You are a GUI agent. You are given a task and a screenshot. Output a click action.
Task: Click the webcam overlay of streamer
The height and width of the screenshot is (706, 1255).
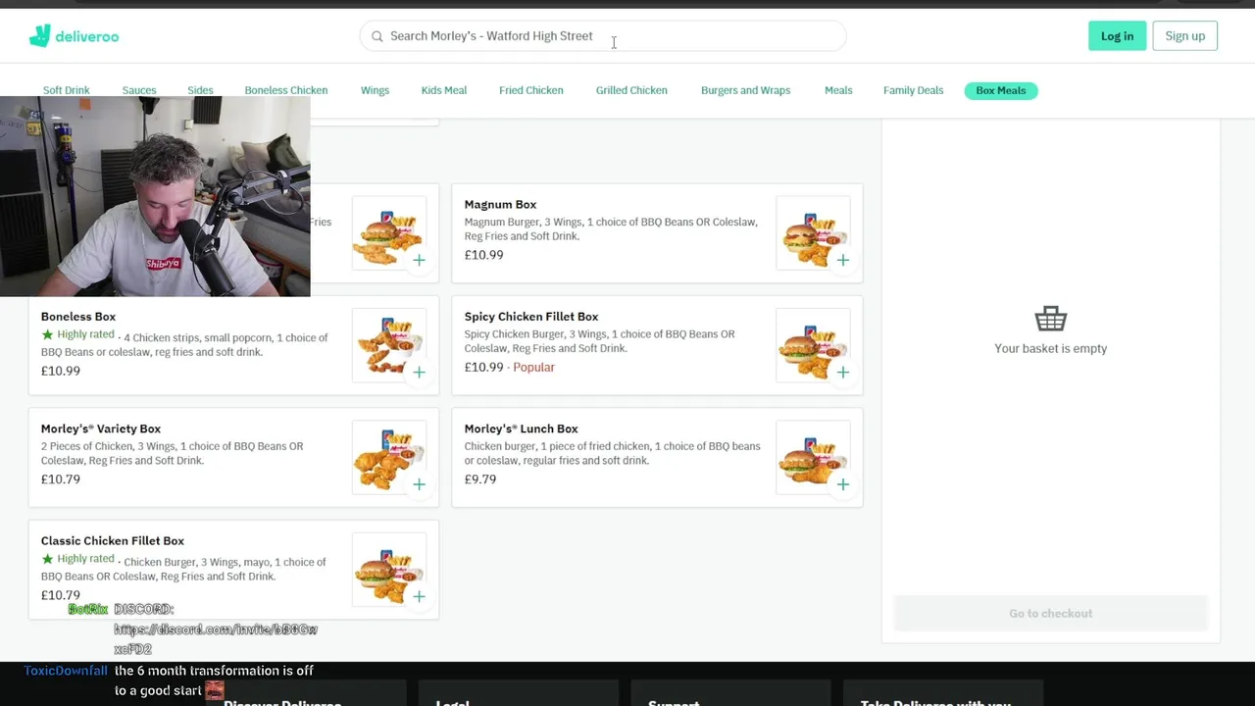(x=155, y=196)
